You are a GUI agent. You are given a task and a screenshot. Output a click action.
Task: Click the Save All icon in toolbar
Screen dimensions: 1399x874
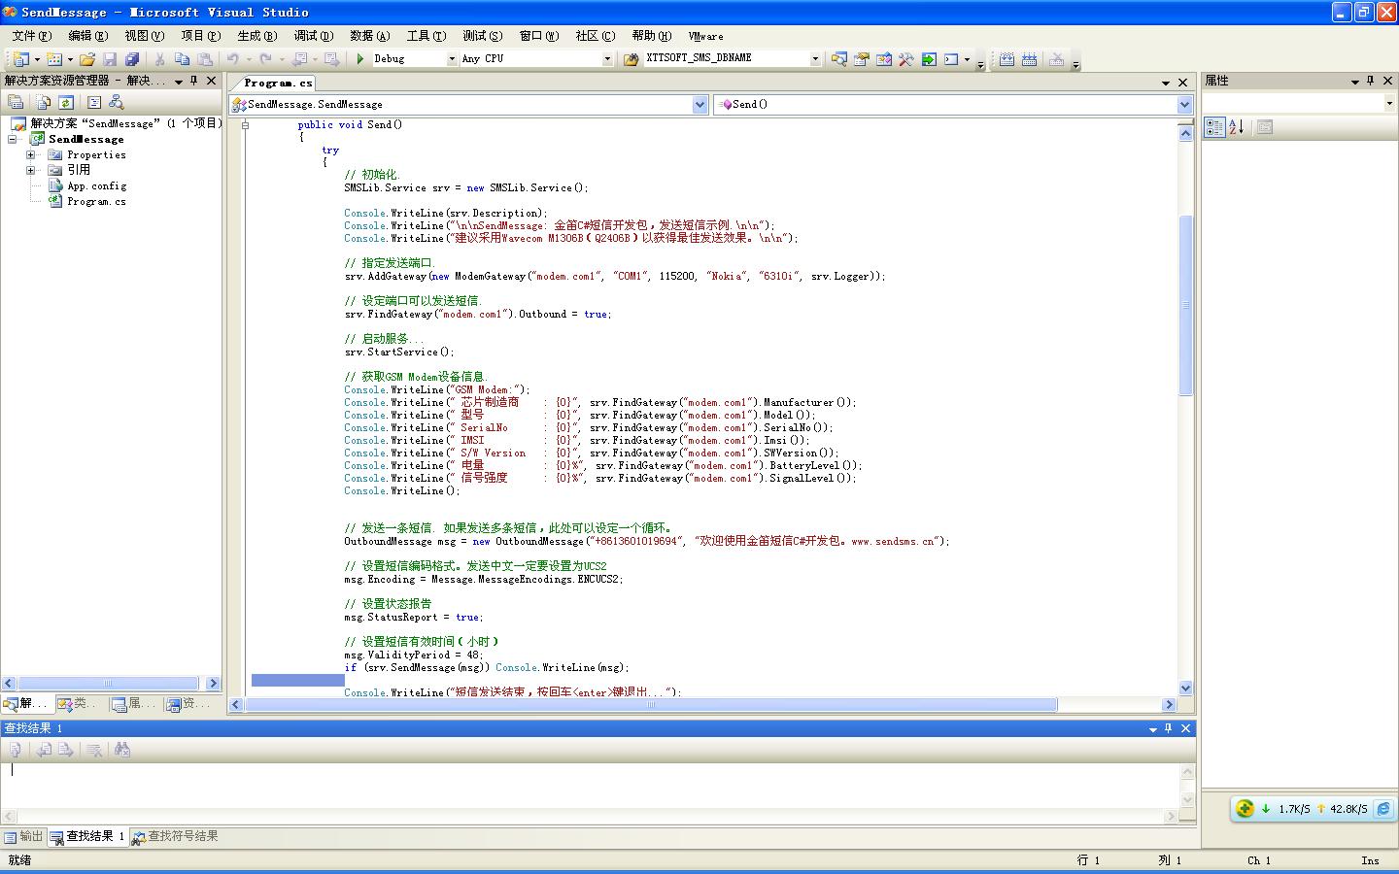[x=132, y=59]
